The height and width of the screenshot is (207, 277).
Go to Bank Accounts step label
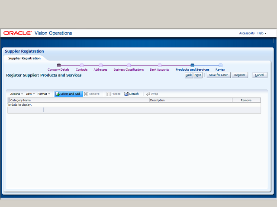click(159, 69)
